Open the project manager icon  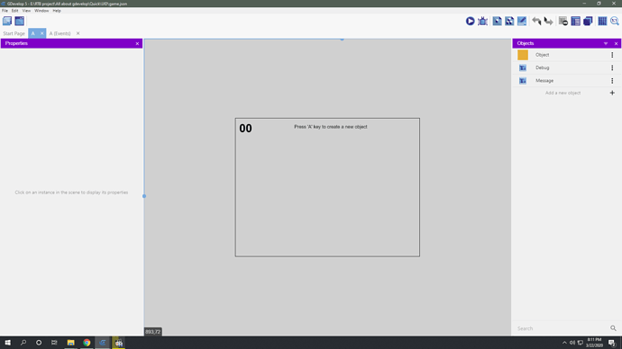[7, 21]
